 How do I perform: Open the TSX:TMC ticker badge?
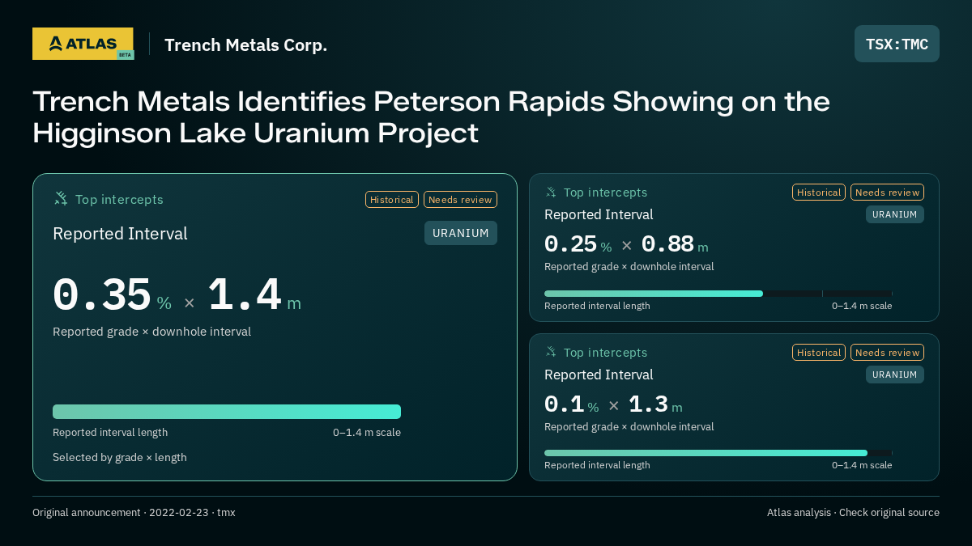tap(897, 44)
